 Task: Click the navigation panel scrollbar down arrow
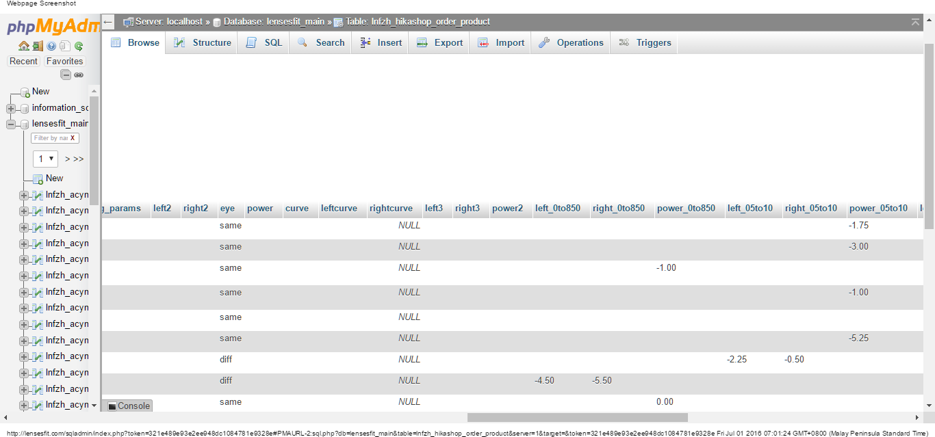click(94, 406)
